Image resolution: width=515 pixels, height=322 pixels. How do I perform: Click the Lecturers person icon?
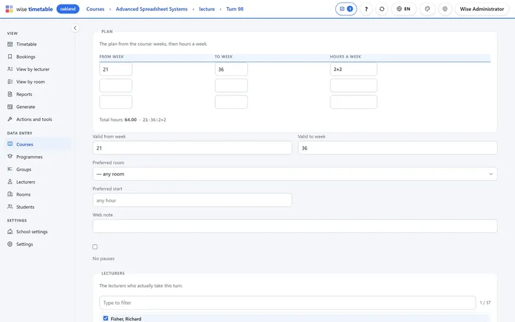[10, 182]
